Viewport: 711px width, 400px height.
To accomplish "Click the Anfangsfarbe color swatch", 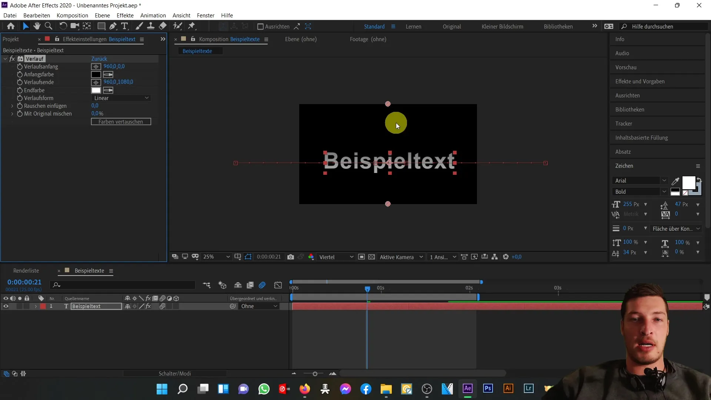I will [96, 74].
